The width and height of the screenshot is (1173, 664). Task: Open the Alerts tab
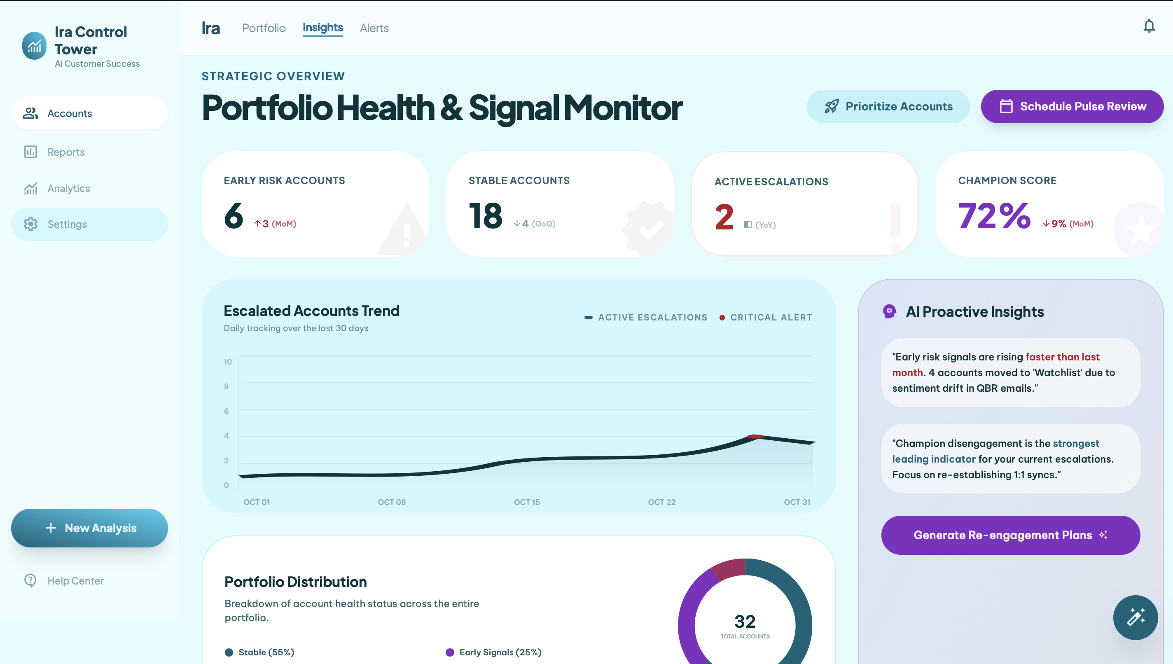tap(374, 28)
